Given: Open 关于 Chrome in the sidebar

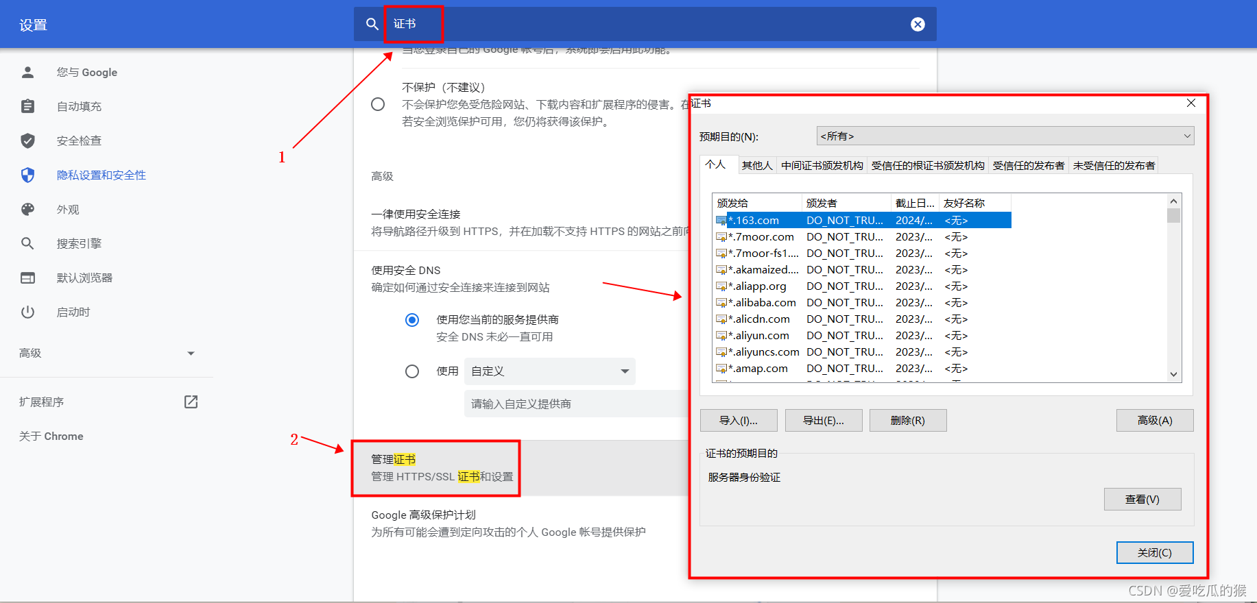Looking at the screenshot, I should (x=51, y=436).
